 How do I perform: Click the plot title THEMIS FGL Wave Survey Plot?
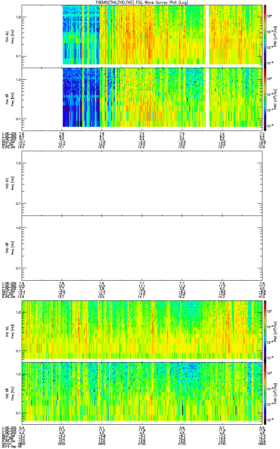point(141,2)
